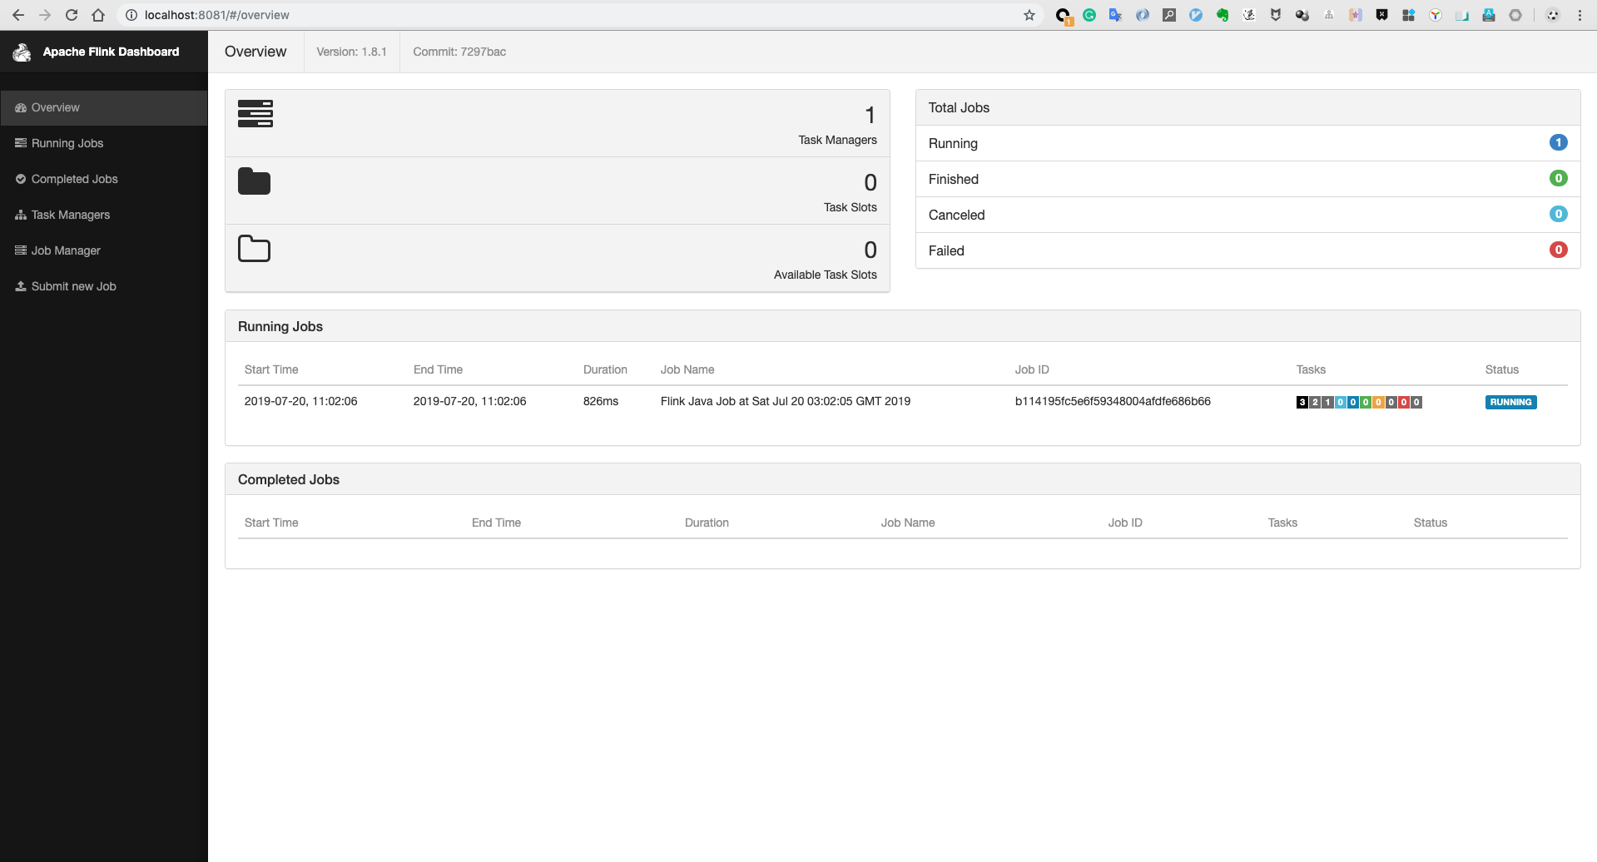This screenshot has width=1597, height=862.
Task: Click the green finished tasks box
Action: click(x=1366, y=402)
